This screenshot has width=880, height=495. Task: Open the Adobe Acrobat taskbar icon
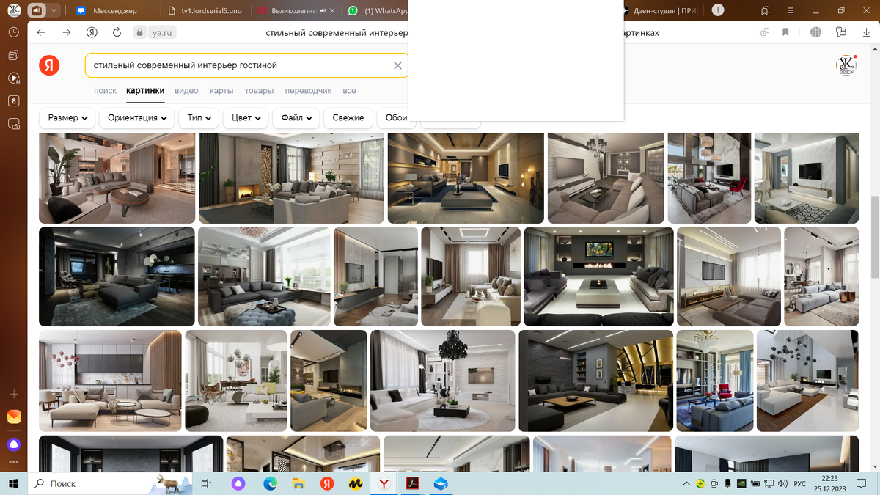(411, 484)
